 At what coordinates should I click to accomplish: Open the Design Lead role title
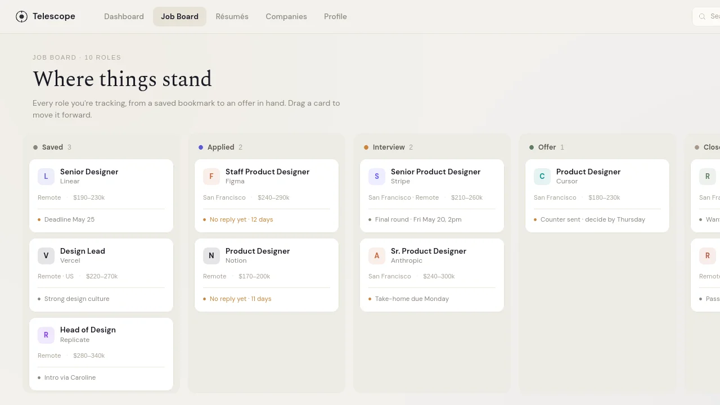(x=83, y=251)
